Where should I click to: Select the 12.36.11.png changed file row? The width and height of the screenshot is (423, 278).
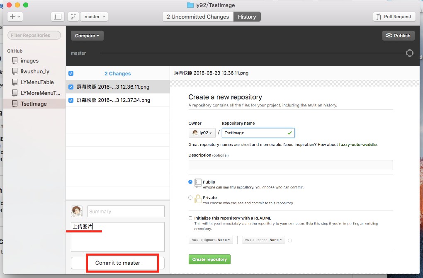coord(118,87)
